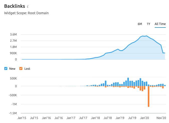Click the 500K axis label
Screen dimensions: 169x123
(x=13, y=78)
